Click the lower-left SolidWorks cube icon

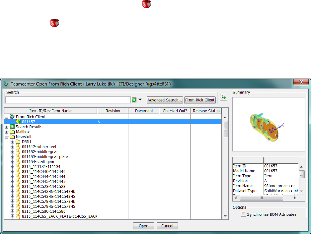55,23
